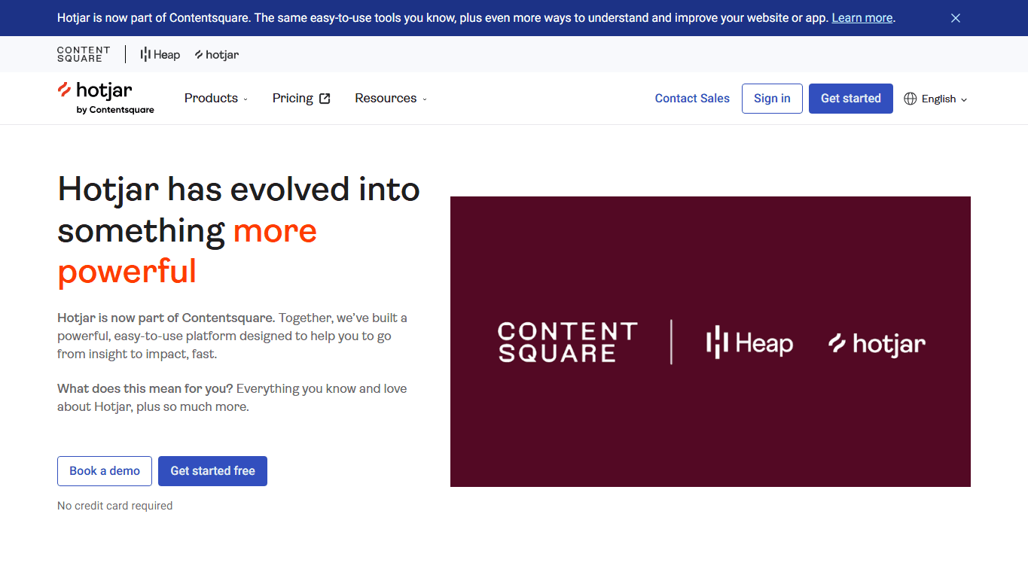This screenshot has height=578, width=1028.
Task: Click the 'Hotjar is now part of Contentsquare.' bold text
Action: [x=166, y=318]
